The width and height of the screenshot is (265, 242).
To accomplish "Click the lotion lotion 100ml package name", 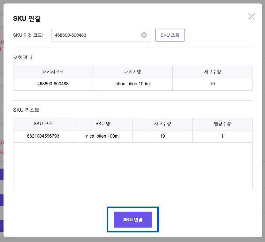I will 132,84.
